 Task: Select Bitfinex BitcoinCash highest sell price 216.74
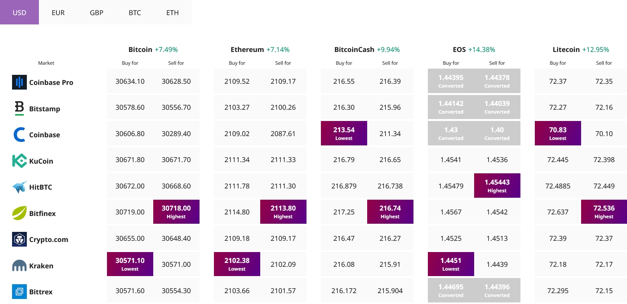pyautogui.click(x=390, y=212)
